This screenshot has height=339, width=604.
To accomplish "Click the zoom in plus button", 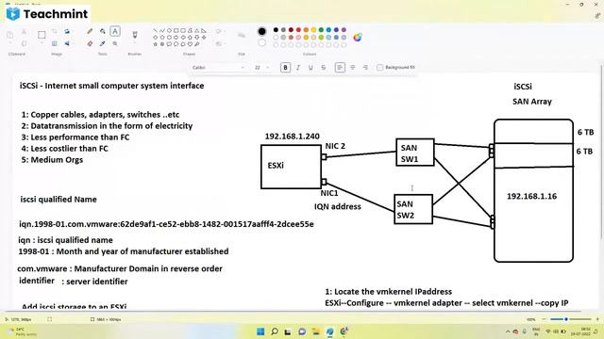I will click(597, 319).
